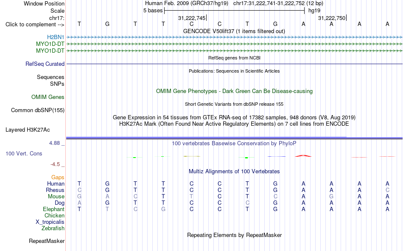Image resolution: width=403 pixels, height=251 pixels.
Task: Open the H2BN1 gene label
Action: 56,37
